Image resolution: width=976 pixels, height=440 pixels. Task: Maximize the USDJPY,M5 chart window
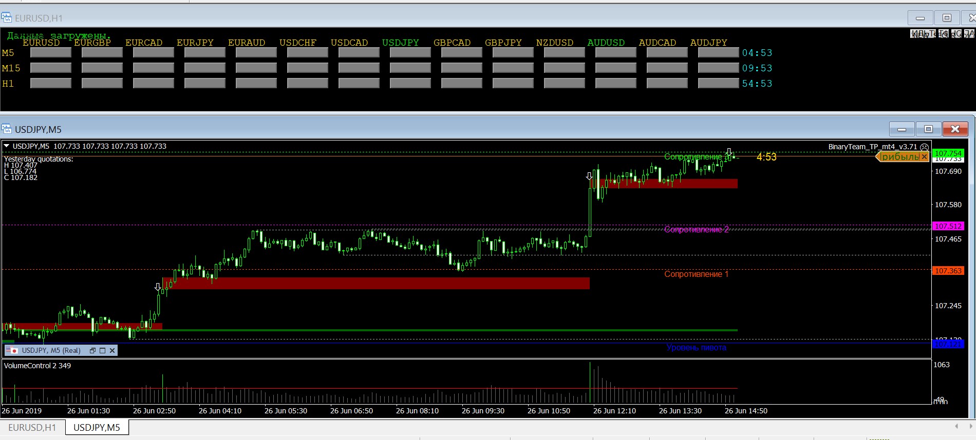click(x=928, y=129)
